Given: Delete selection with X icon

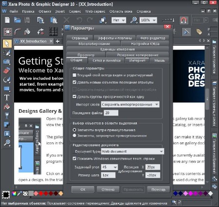Looking at the screenshot, I should click(66, 20).
